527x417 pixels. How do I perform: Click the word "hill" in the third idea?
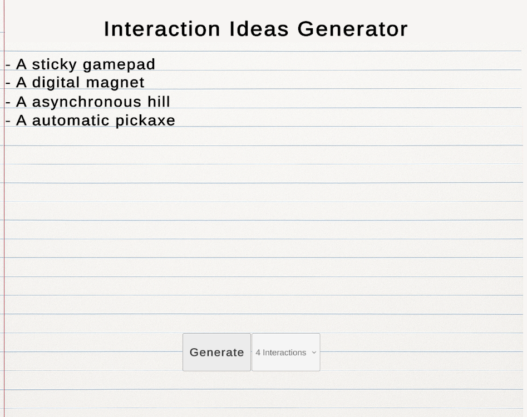coord(159,102)
